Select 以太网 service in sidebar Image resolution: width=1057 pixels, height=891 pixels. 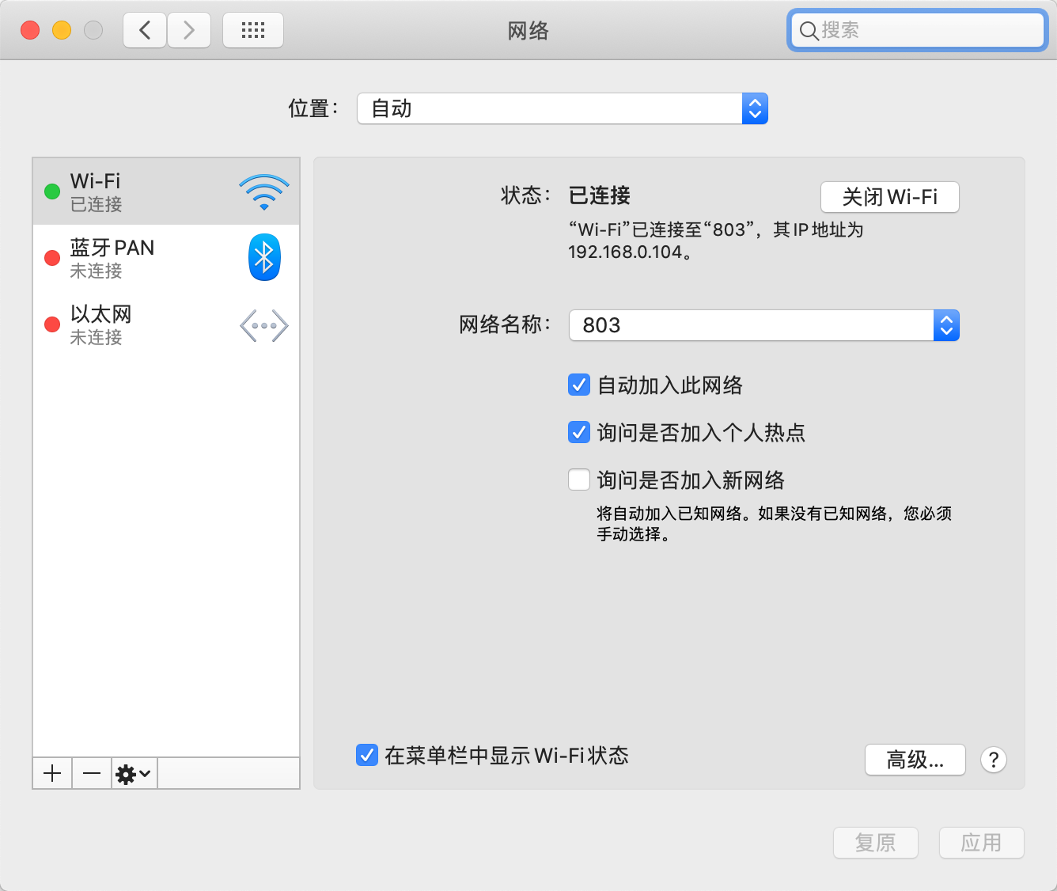coord(166,324)
